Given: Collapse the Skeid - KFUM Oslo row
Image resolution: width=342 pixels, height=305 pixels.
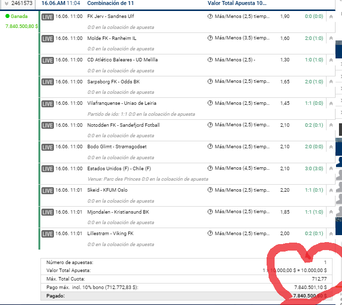Looking at the screenshot, I should pyautogui.click(x=331, y=190).
